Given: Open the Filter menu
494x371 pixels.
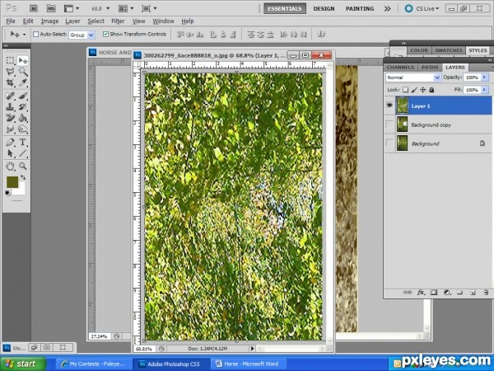Looking at the screenshot, I should pyautogui.click(x=118, y=21).
